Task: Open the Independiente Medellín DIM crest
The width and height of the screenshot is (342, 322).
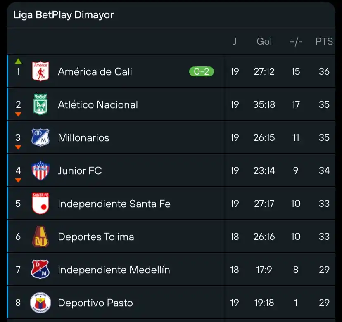Action: point(40,270)
